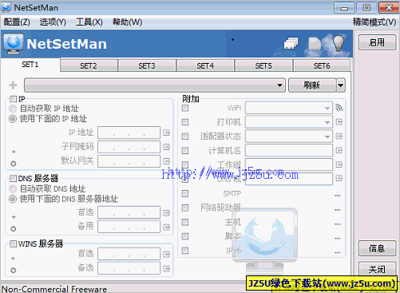Open 脚本 settings via ellipsis icon
400x293 pixels.
[x=338, y=238]
